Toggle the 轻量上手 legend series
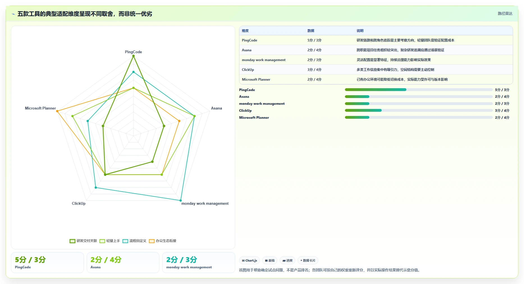The width and height of the screenshot is (524, 284). point(110,241)
